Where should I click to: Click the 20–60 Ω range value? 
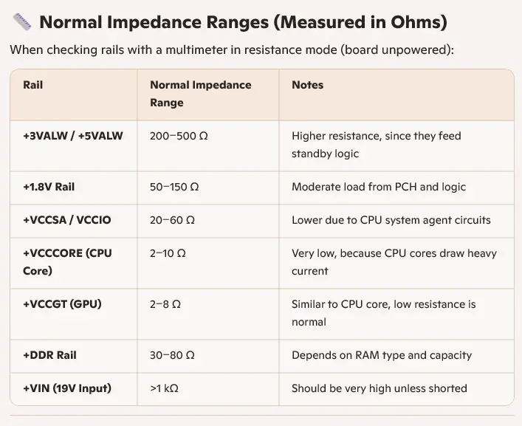172,220
